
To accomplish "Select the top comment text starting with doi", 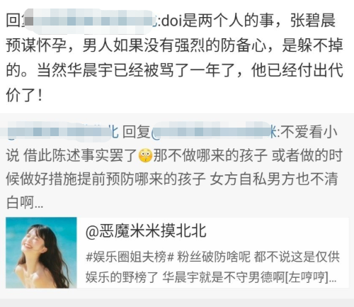I will point(174,58).
